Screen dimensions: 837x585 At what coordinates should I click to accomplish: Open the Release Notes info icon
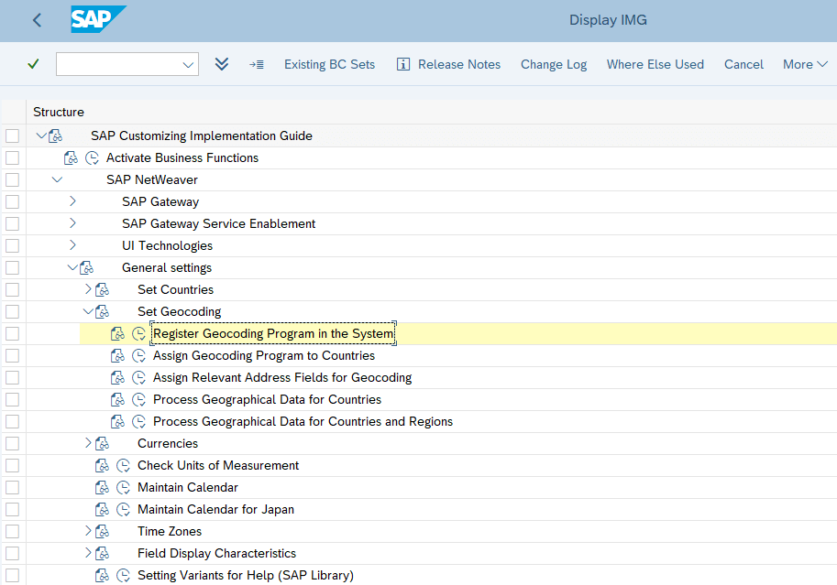[403, 64]
